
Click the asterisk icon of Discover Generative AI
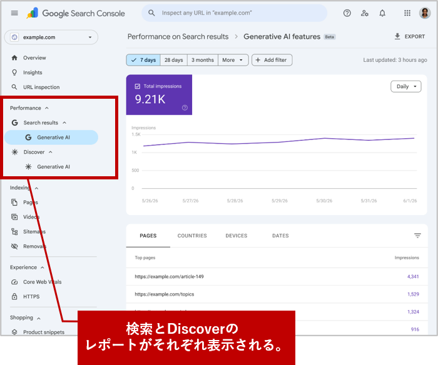[28, 167]
